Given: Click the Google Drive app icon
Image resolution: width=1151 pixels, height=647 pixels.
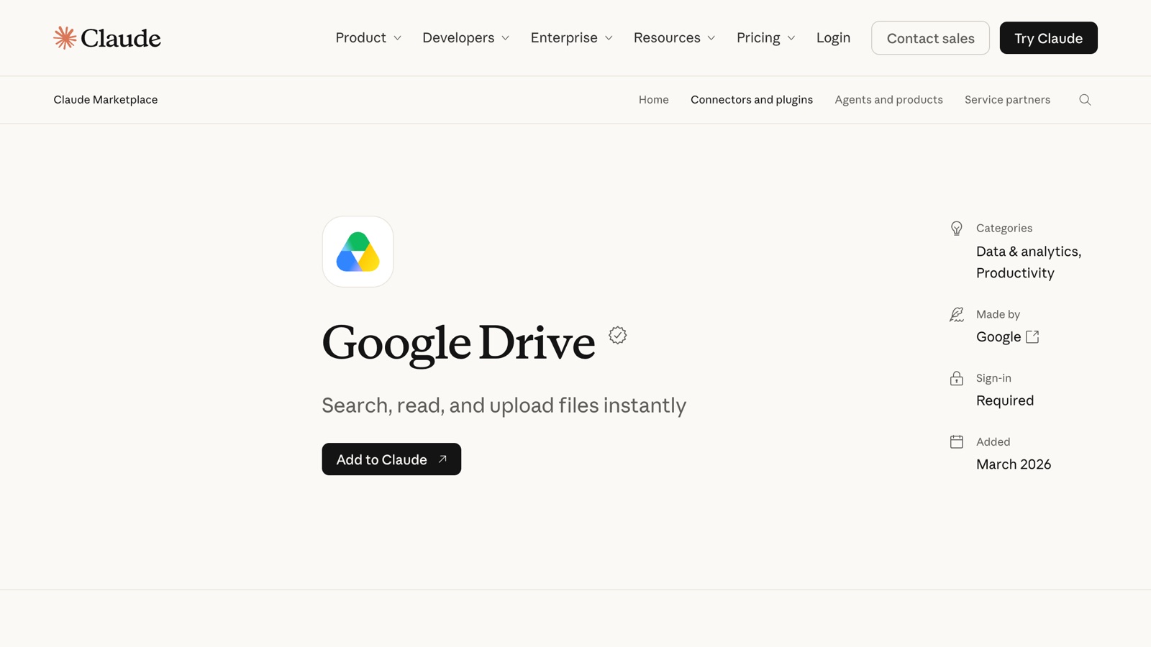Looking at the screenshot, I should (358, 252).
